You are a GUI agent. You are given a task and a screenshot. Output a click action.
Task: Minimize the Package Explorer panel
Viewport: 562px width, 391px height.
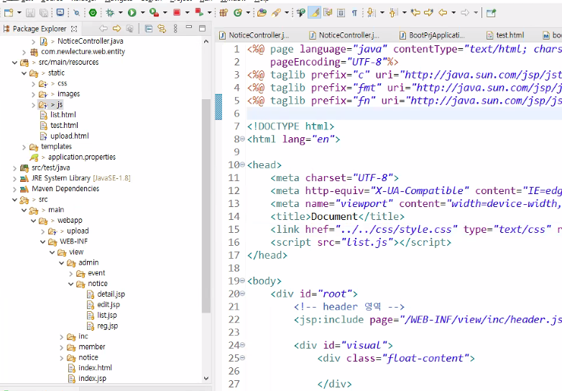(x=189, y=27)
